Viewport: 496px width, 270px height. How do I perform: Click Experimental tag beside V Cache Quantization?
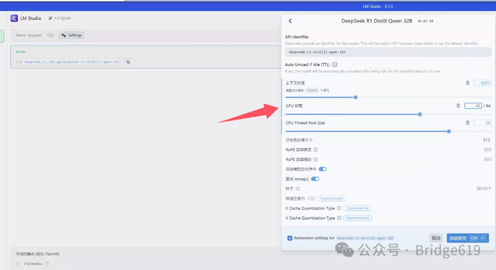point(357,218)
